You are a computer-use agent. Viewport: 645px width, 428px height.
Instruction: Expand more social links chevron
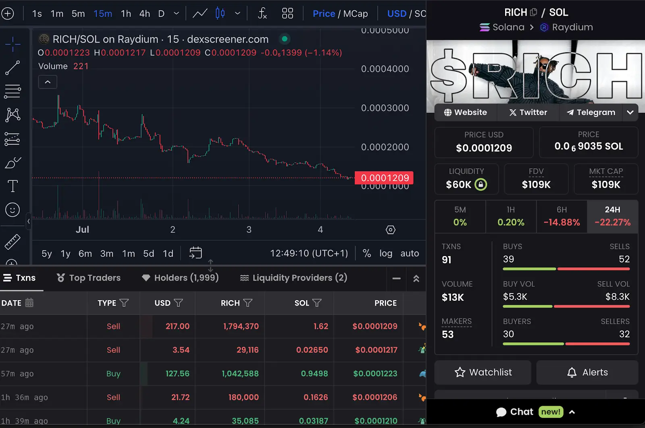630,112
